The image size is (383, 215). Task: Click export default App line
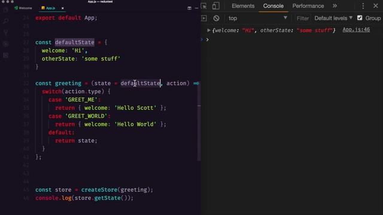coord(66,18)
